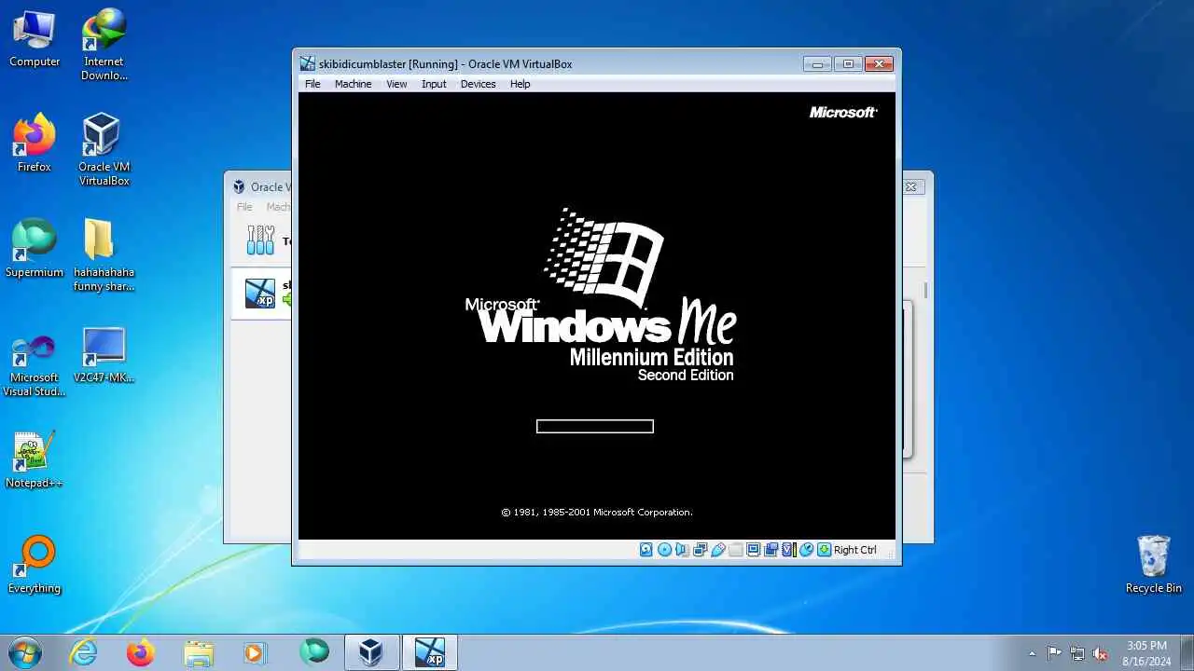Launch Firefox from the taskbar

141,652
